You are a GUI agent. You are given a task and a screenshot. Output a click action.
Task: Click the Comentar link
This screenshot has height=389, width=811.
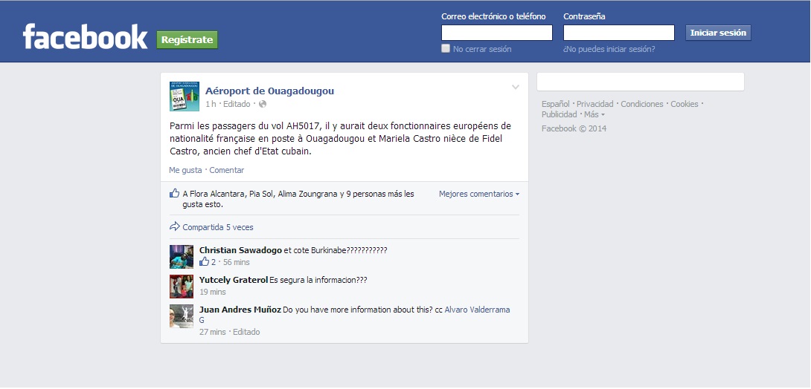(227, 170)
